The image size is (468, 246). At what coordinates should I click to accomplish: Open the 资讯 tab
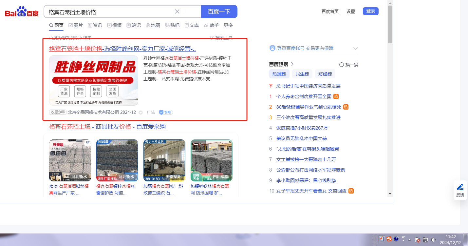(95, 25)
